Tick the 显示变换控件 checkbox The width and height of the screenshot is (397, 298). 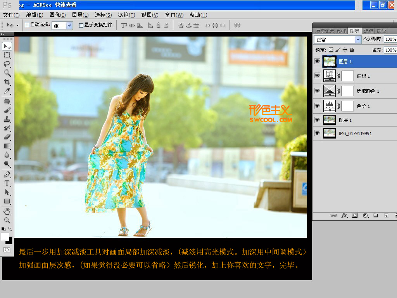pyautogui.click(x=81, y=25)
